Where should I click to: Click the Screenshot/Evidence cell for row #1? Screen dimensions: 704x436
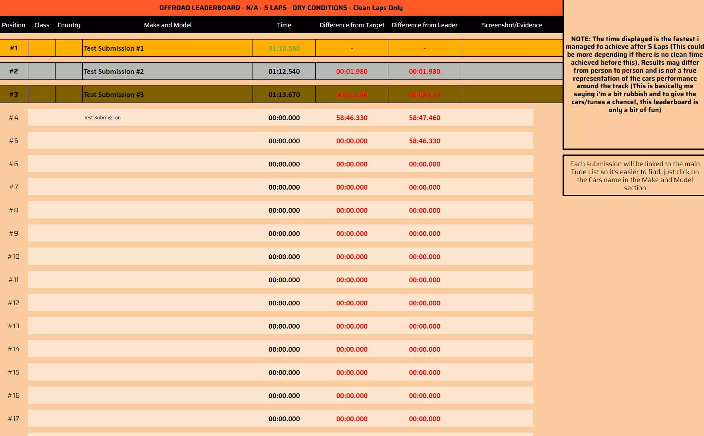[x=512, y=48]
